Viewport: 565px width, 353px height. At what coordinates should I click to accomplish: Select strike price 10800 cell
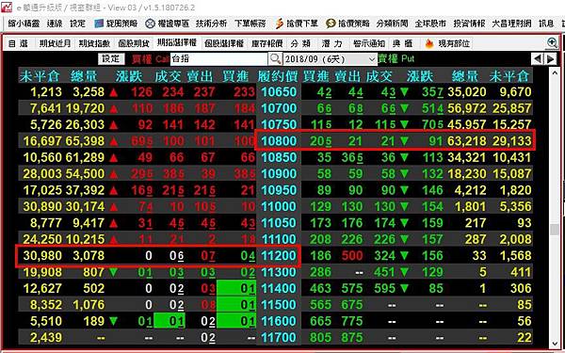pos(279,141)
